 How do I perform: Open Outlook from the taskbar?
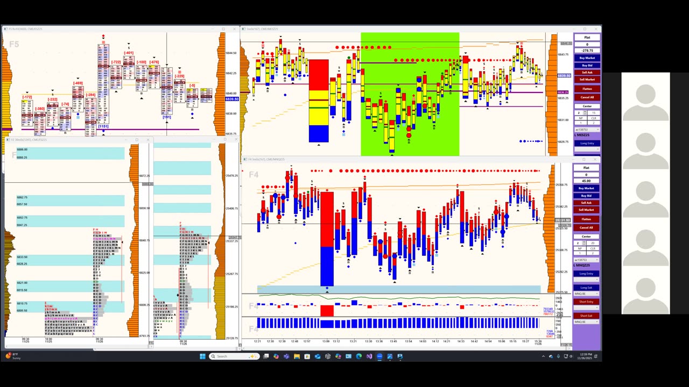click(318, 356)
